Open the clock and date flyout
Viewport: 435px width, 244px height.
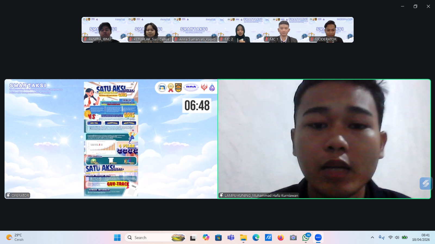421,237
